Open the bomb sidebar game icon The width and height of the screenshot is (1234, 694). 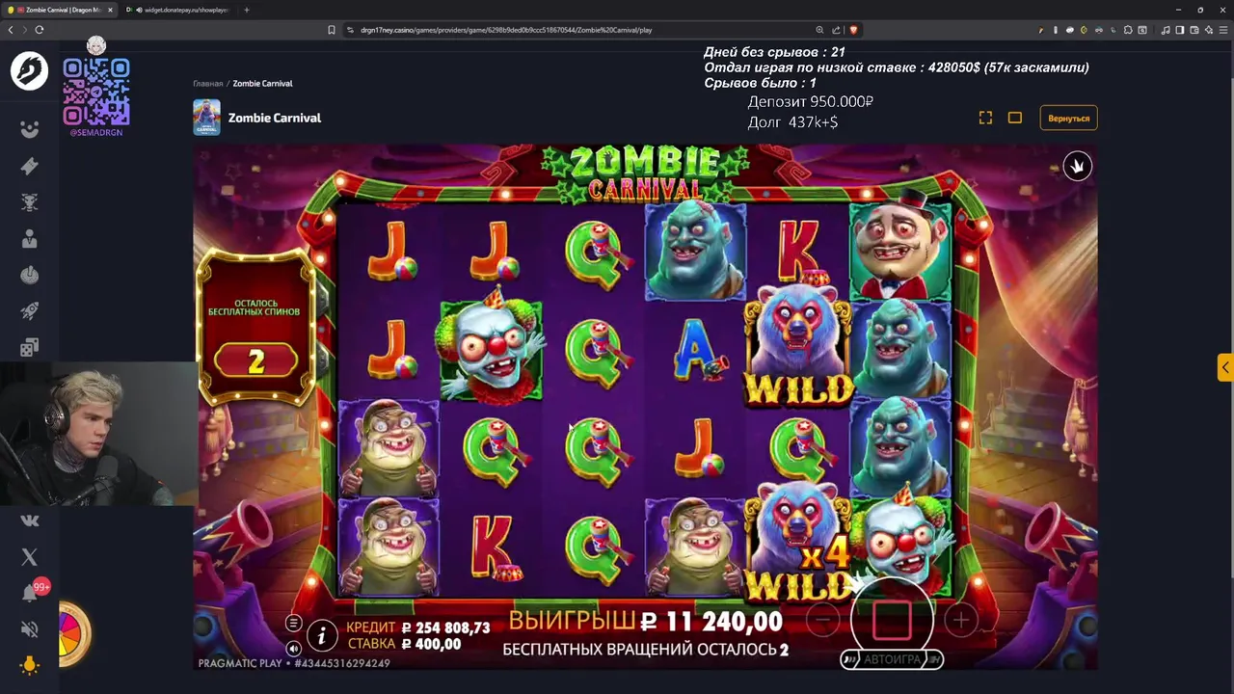tap(30, 276)
